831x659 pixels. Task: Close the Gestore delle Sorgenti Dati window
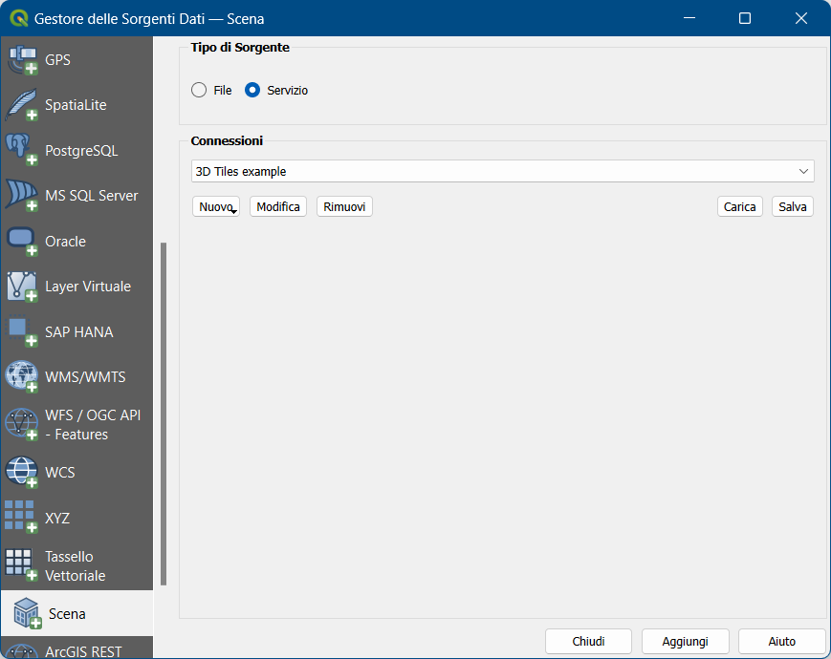800,18
